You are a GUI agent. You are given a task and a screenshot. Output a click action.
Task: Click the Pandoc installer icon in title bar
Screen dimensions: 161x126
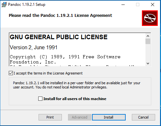click(4, 5)
